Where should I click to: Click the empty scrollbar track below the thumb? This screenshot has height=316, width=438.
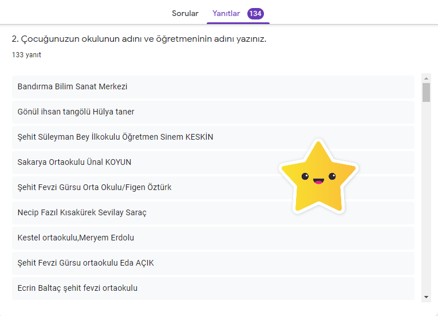[426, 200]
